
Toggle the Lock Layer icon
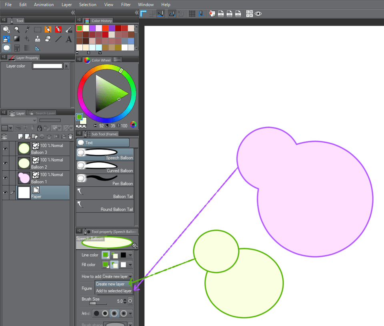pyautogui.click(x=39, y=128)
